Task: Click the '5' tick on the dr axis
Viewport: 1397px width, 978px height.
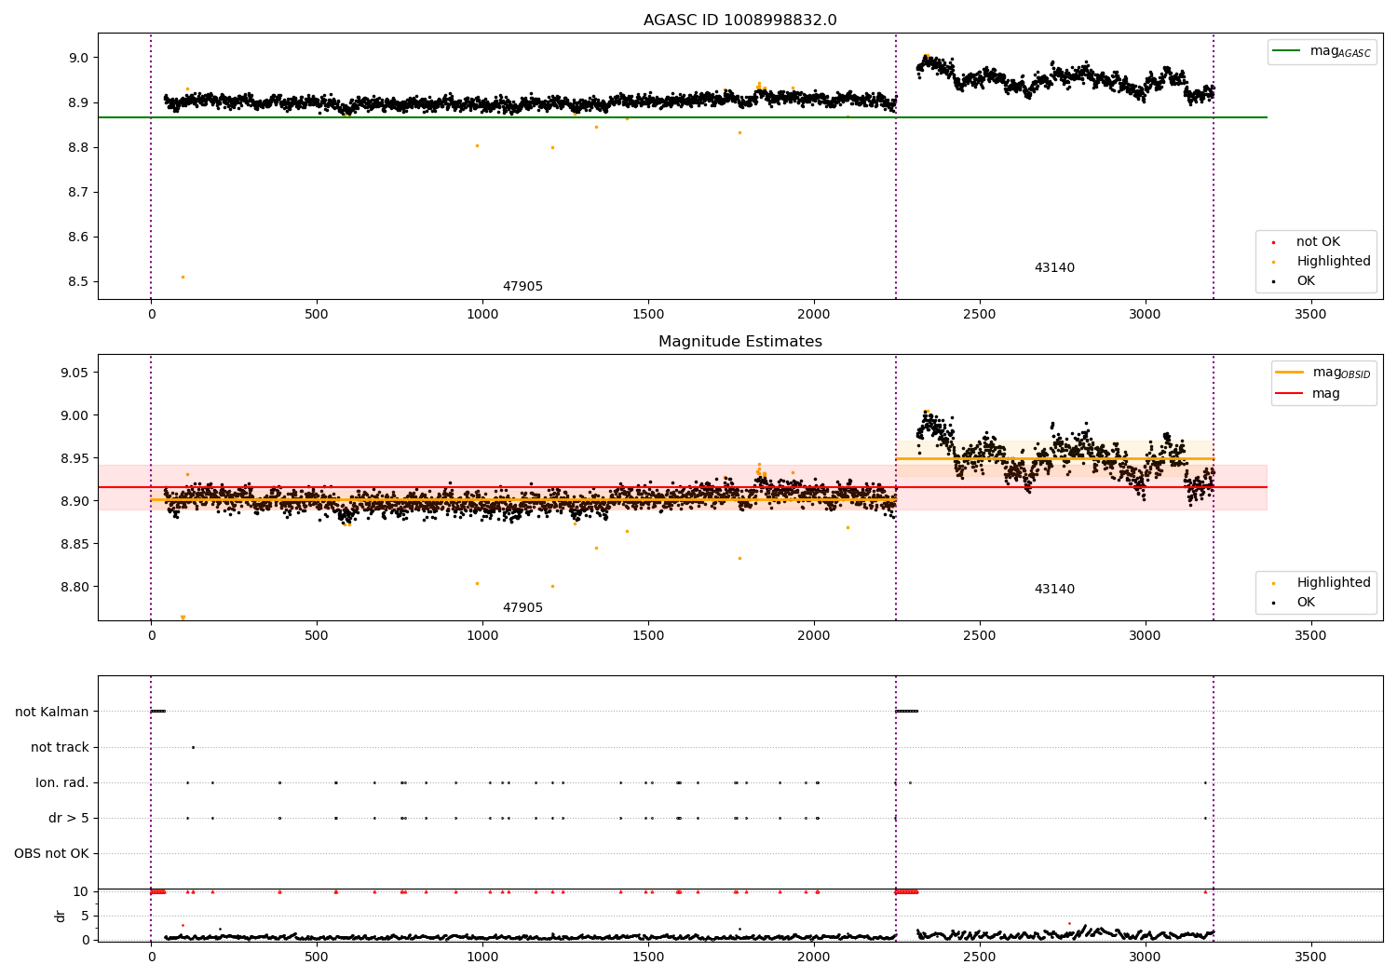Action: click(86, 917)
